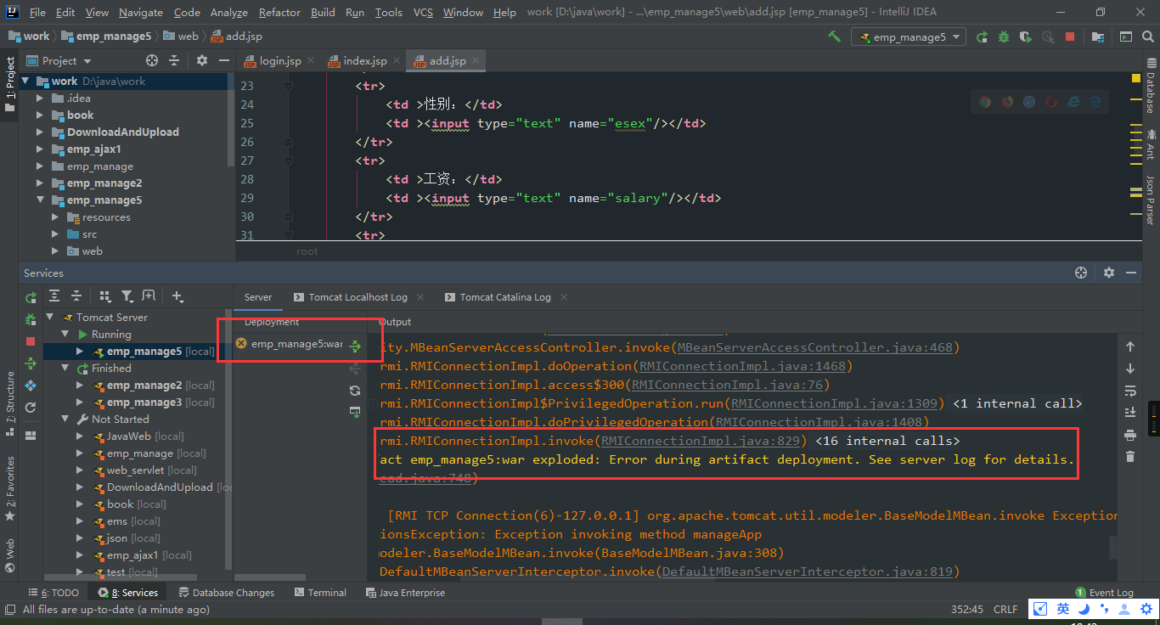Viewport: 1160px width, 625px height.
Task: Open the run configuration dropdown emp_manage5
Action: pyautogui.click(x=909, y=37)
